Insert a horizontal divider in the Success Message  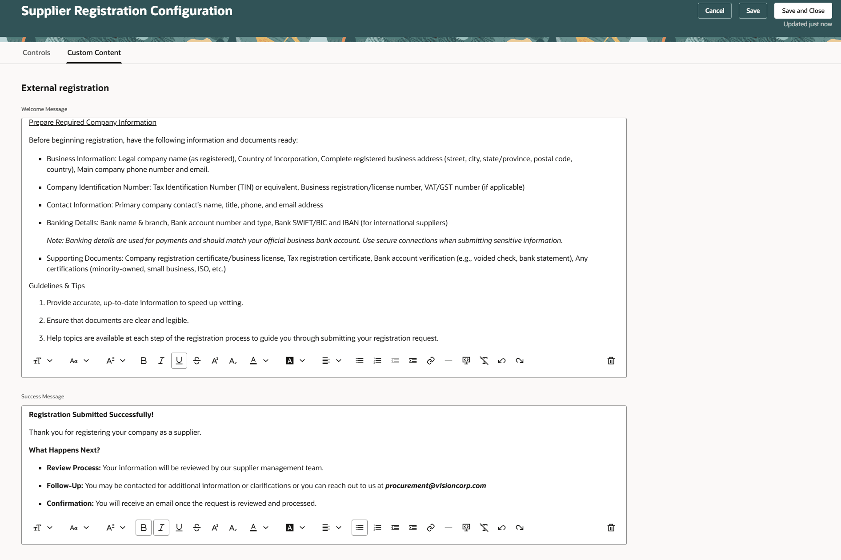[448, 528]
